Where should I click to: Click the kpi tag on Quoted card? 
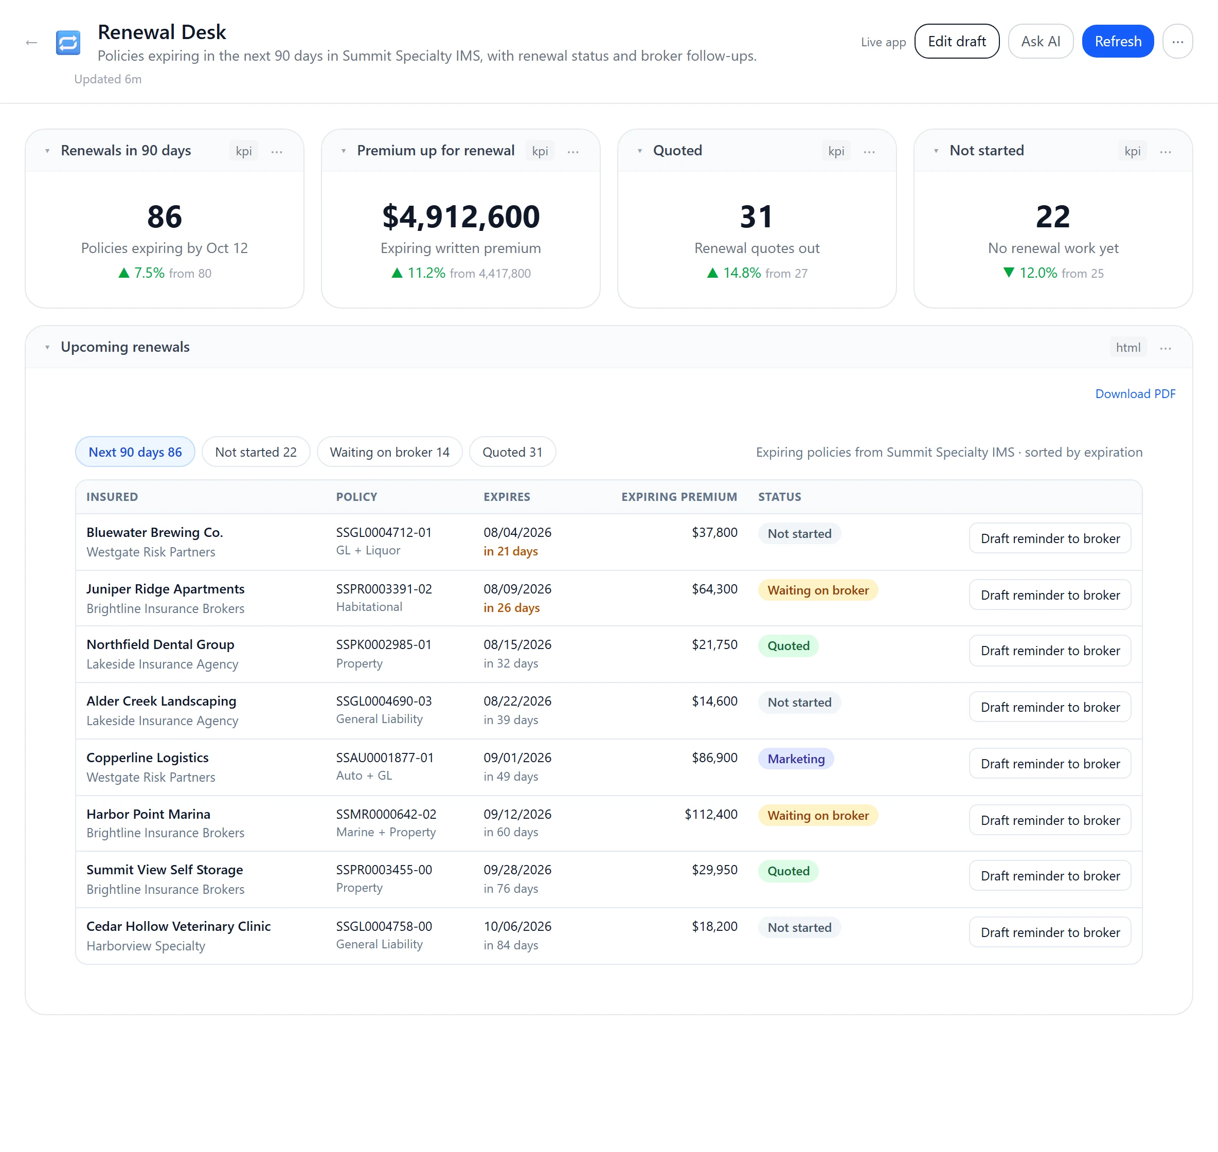[836, 151]
